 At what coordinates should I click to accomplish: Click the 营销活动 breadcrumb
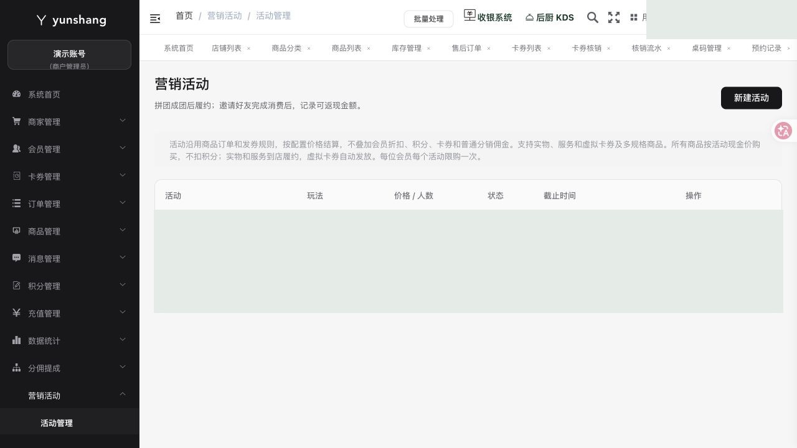pos(225,16)
